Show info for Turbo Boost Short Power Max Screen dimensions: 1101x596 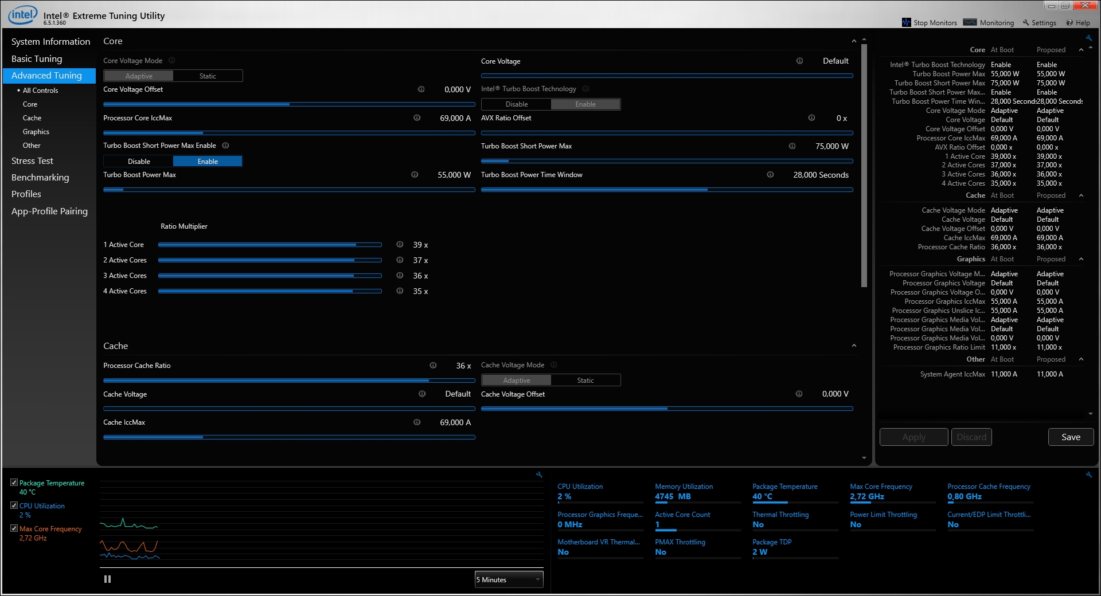tap(792, 146)
